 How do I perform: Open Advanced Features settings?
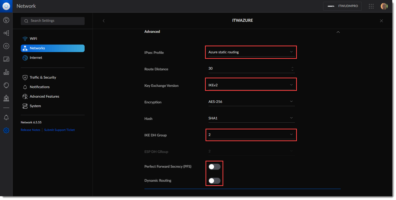53,97
